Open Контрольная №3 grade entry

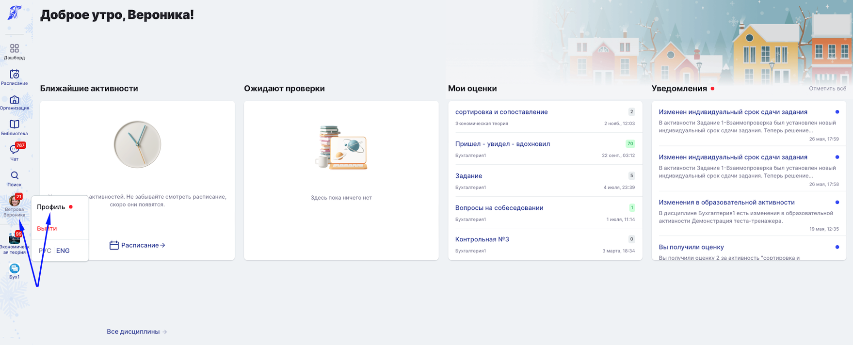pos(482,239)
